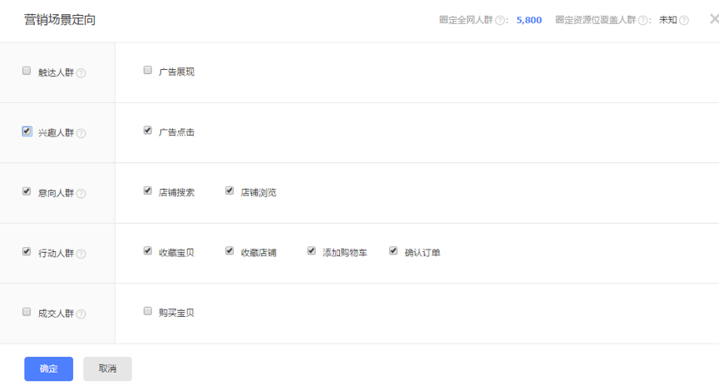Click help icon after 圈定资源位覆盖人群
Screen dimensions: 719x386
[643, 20]
